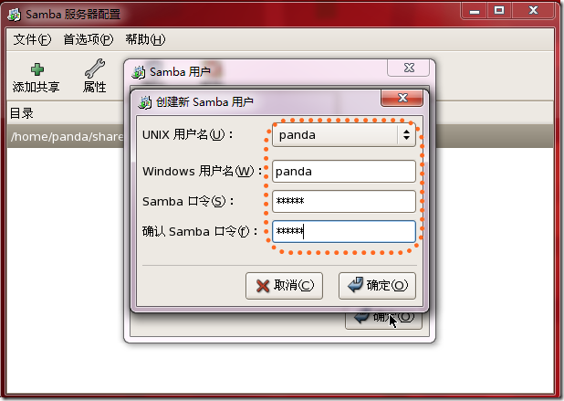This screenshot has height=401, width=564.
Task: Open the 首选项(P) menu
Action: point(89,39)
